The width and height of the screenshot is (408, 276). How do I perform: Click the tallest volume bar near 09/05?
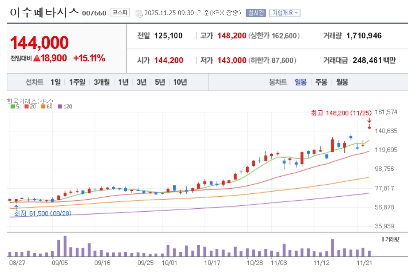point(65,246)
